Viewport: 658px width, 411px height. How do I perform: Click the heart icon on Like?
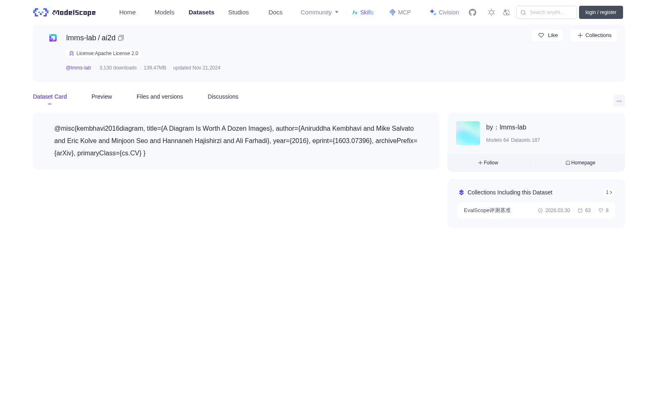[x=541, y=35]
